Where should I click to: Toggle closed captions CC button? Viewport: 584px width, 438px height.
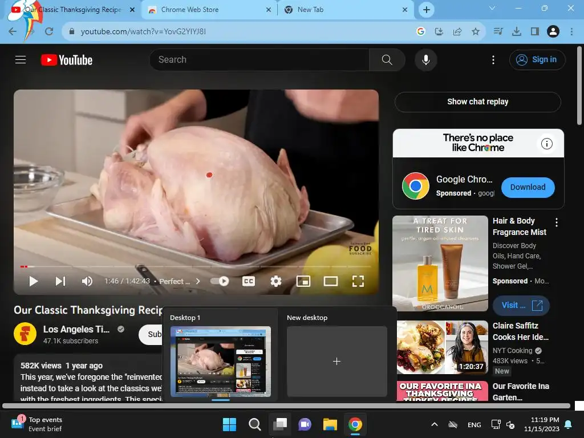click(x=249, y=281)
